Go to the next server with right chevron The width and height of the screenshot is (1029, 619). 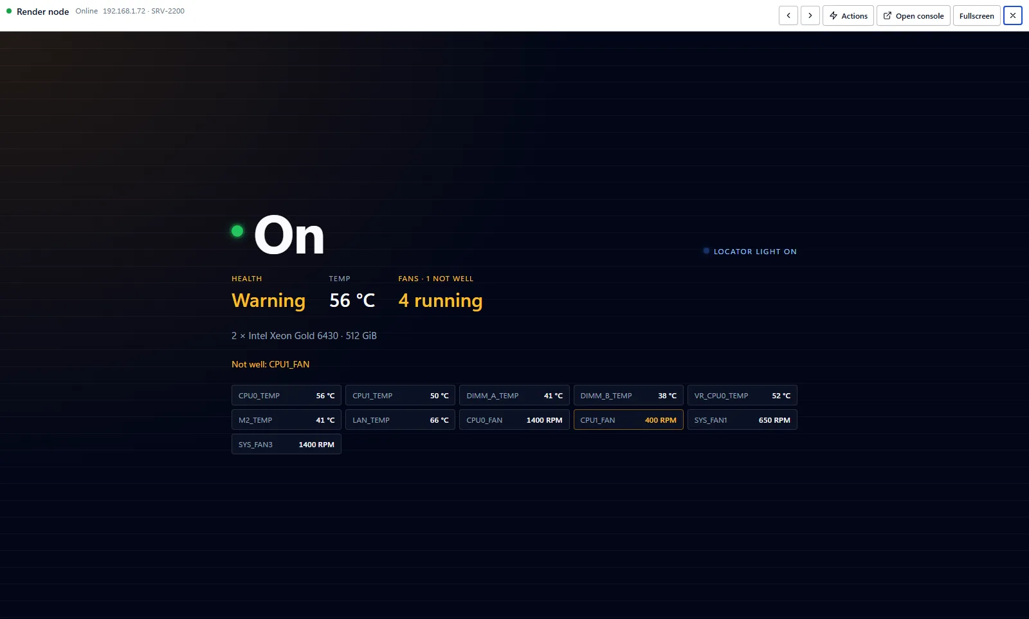click(810, 15)
